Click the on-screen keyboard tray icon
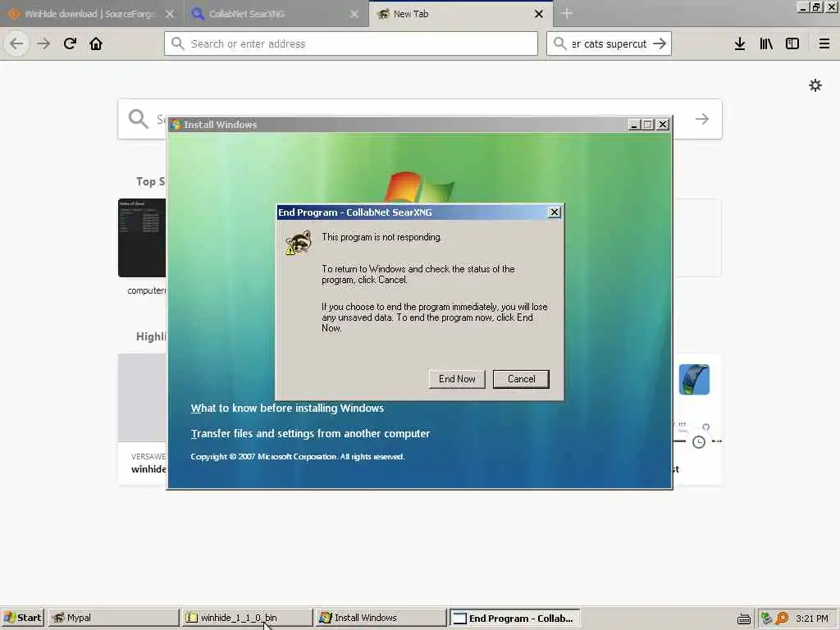 coord(743,619)
